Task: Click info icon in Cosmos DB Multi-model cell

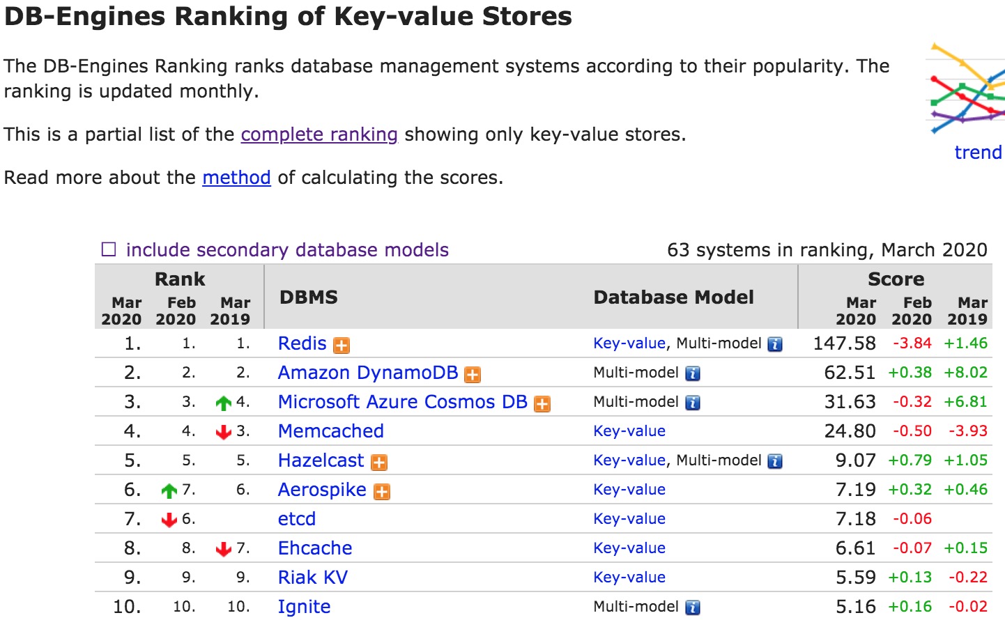Action: pyautogui.click(x=693, y=403)
